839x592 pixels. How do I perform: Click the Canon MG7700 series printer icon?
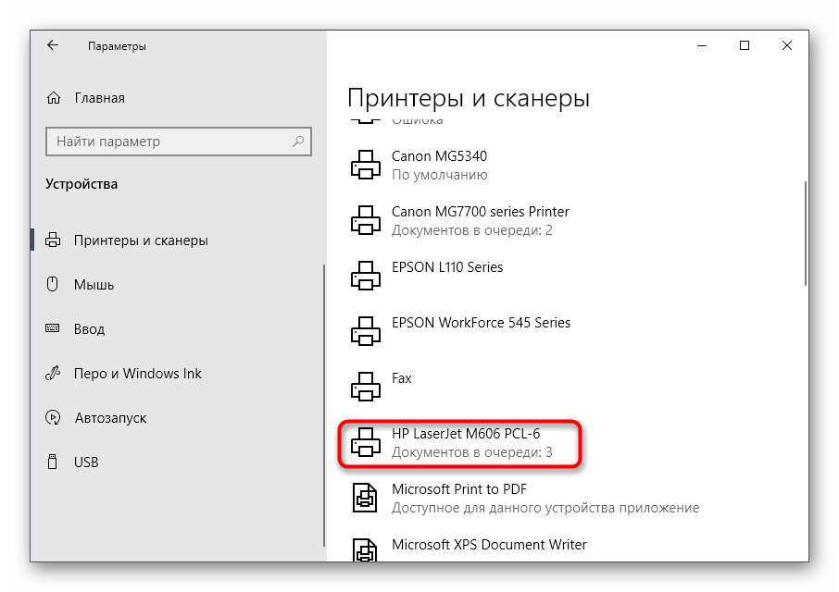pyautogui.click(x=366, y=220)
